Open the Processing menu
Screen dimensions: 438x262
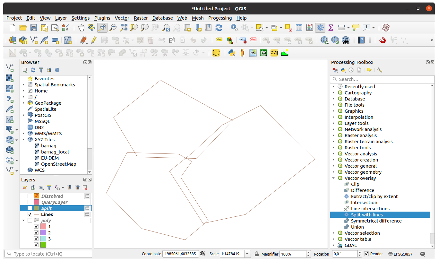coord(220,18)
